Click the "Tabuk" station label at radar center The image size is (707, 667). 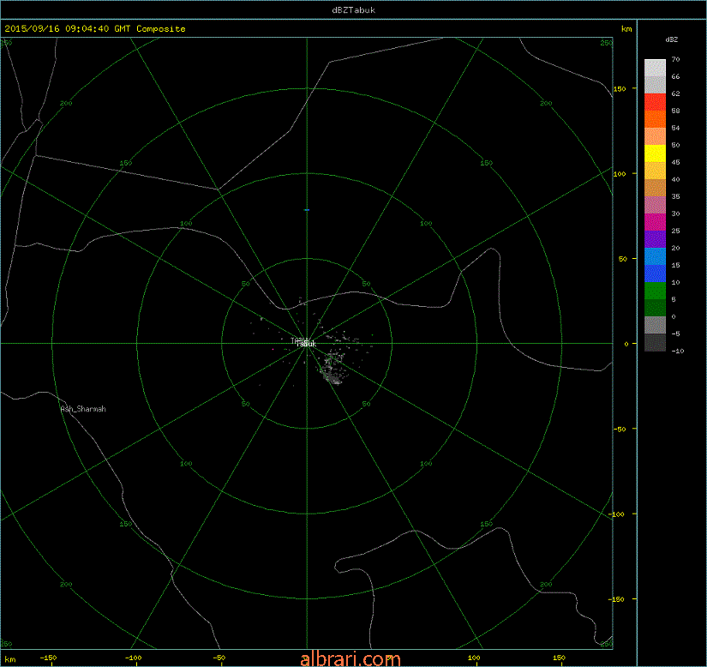point(306,344)
